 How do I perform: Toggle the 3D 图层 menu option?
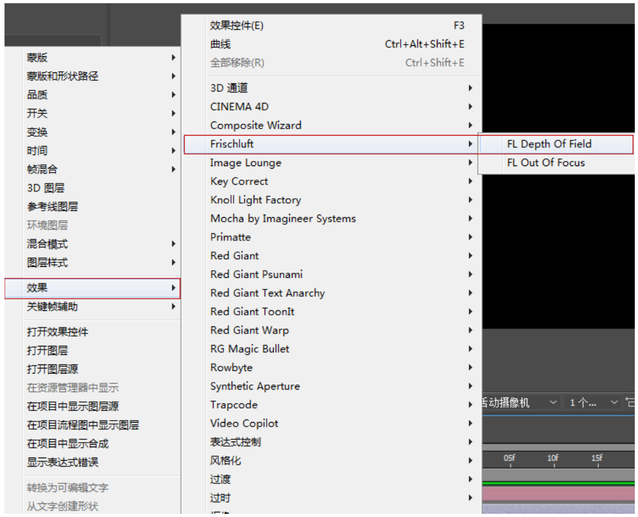93,188
